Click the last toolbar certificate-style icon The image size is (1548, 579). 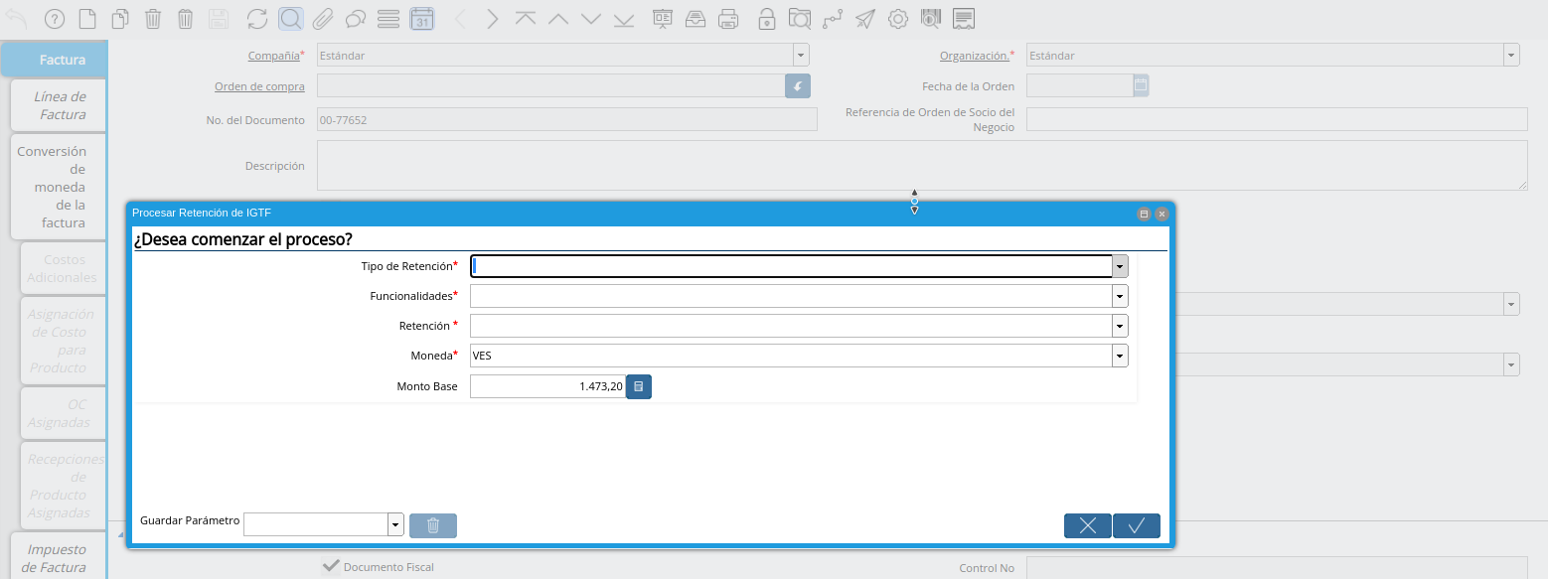click(963, 18)
